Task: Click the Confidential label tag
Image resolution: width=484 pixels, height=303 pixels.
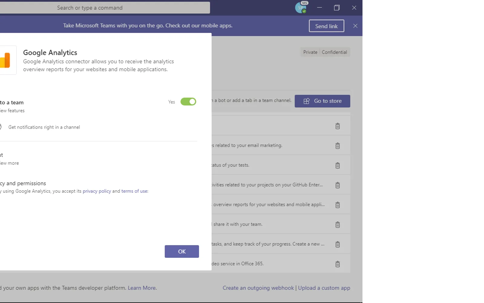Action: tap(334, 52)
